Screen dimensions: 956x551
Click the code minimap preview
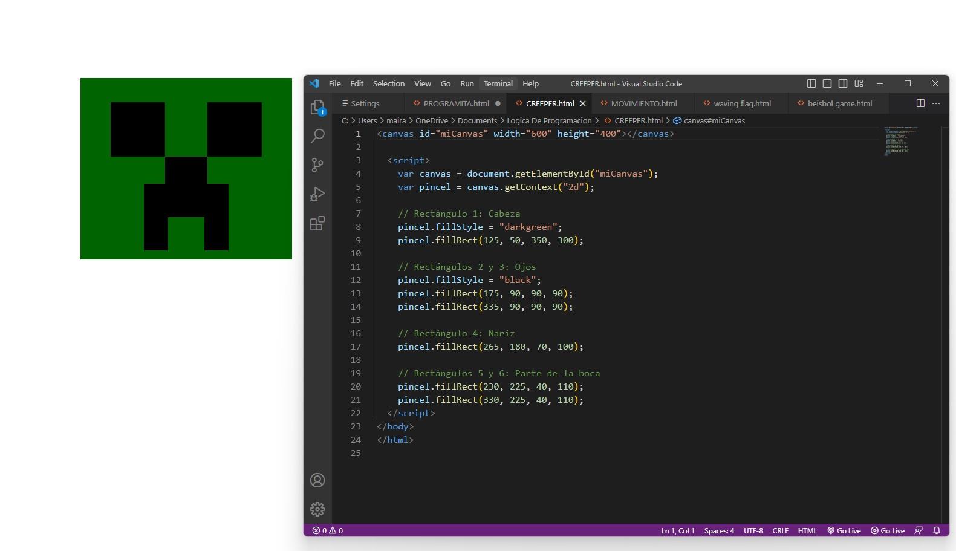click(900, 141)
